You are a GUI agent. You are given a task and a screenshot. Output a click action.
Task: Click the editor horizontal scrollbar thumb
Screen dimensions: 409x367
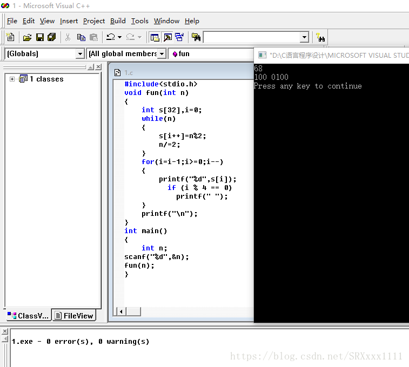133,311
